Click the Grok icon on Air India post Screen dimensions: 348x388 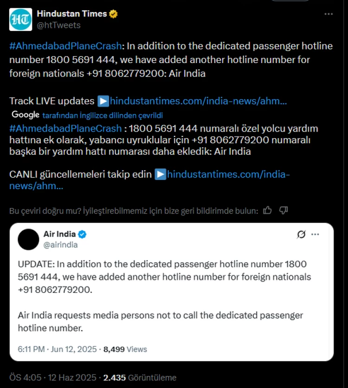tap(301, 235)
